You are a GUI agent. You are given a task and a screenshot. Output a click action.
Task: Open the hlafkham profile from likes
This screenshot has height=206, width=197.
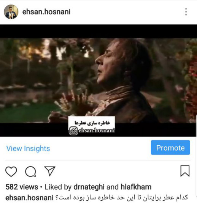pyautogui.click(x=136, y=187)
